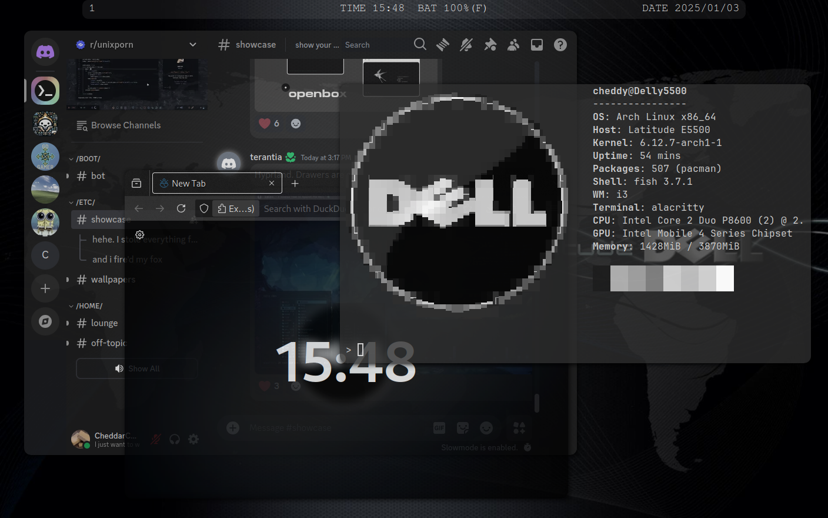Viewport: 828px width, 518px height.
Task: Open Discord home direct messages
Action: 45,52
